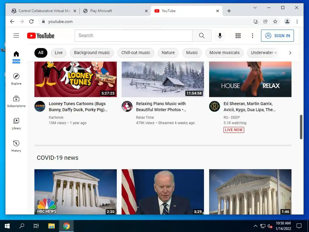Play the video thumbnail with duration 3:29
The width and height of the screenshot is (309, 232).
[x=163, y=192]
